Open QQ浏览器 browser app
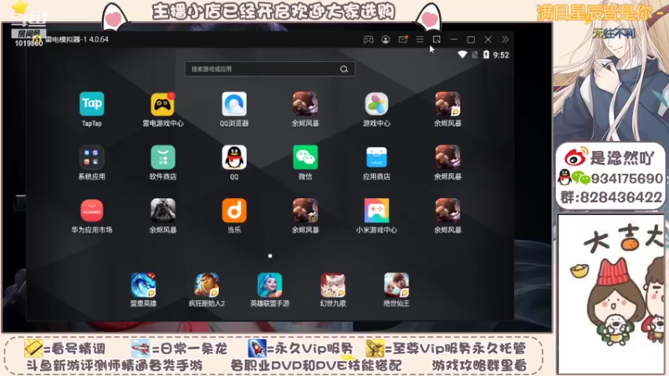 coord(234,104)
